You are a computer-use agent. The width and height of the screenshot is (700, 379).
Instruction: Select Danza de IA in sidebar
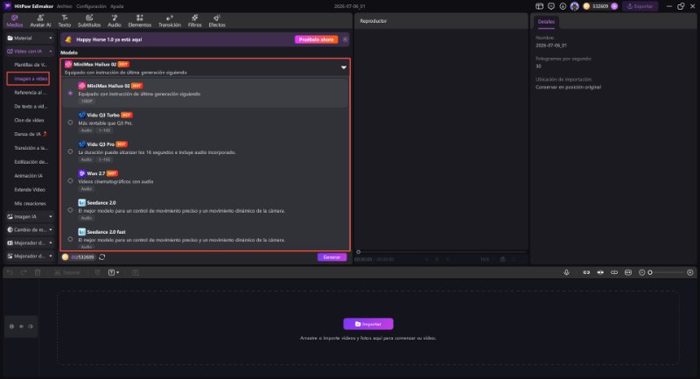30,134
